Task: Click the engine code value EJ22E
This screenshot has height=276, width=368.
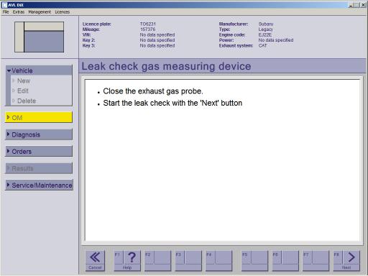Action: 265,34
